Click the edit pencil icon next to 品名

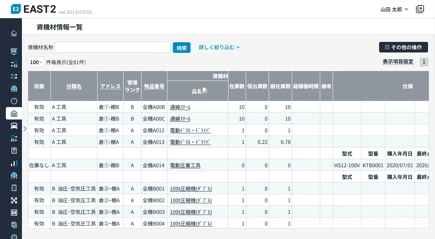coord(205,91)
